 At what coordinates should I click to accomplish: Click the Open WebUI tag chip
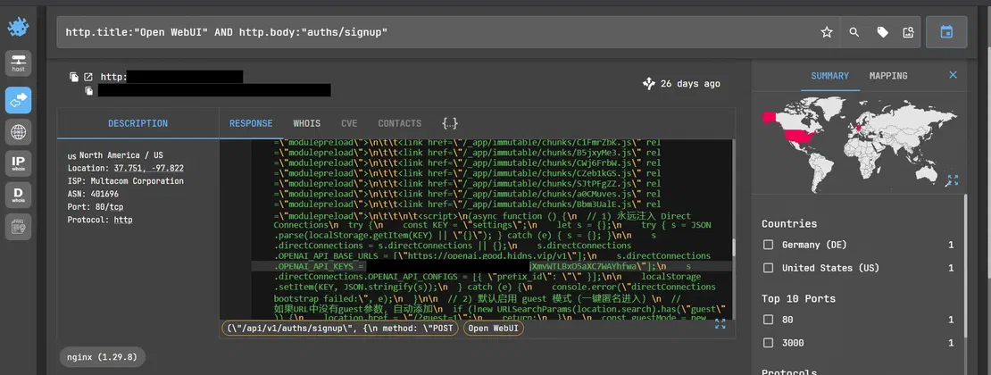pos(493,329)
